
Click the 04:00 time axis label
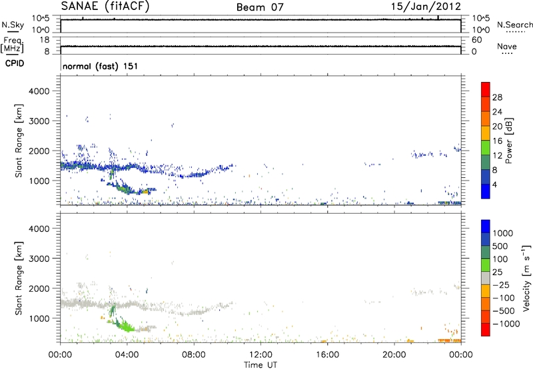127,355
